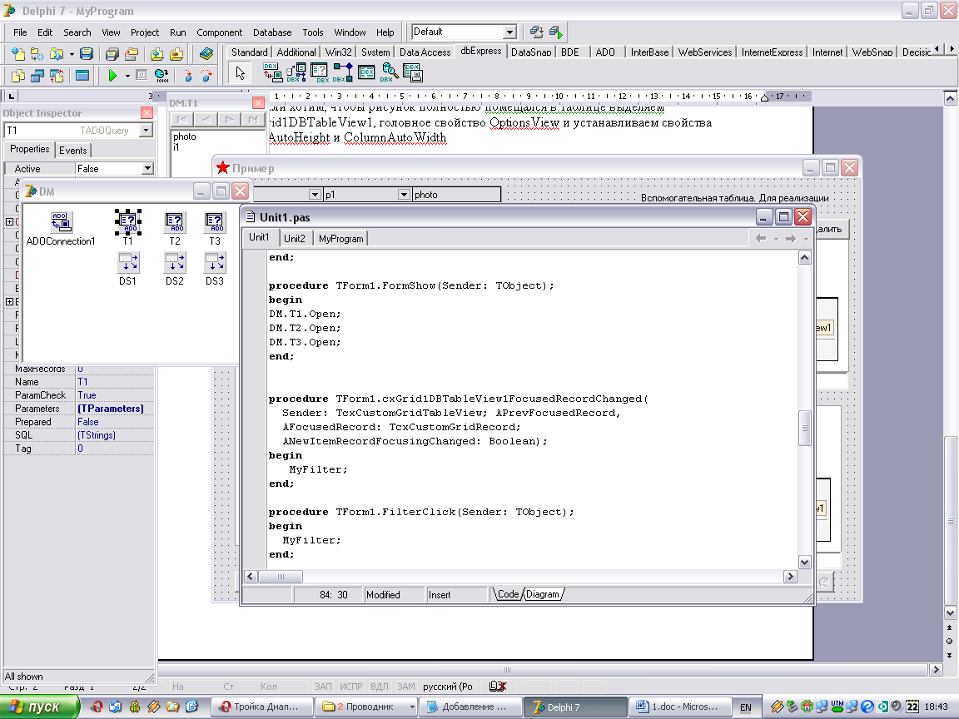Viewport: 959px width, 719px height.
Task: Toggle ИСПР indicator in Word status bar
Action: click(351, 687)
